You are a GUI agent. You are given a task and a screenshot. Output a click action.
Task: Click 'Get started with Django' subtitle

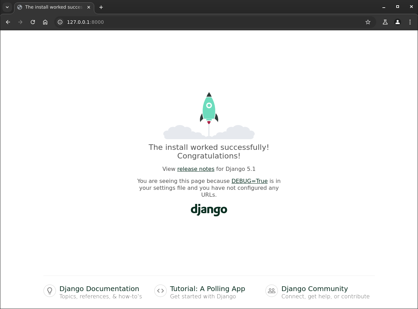[x=203, y=297]
